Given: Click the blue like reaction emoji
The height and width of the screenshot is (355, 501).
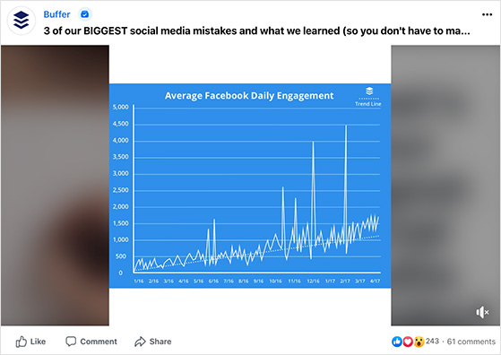Looking at the screenshot, I should (397, 342).
